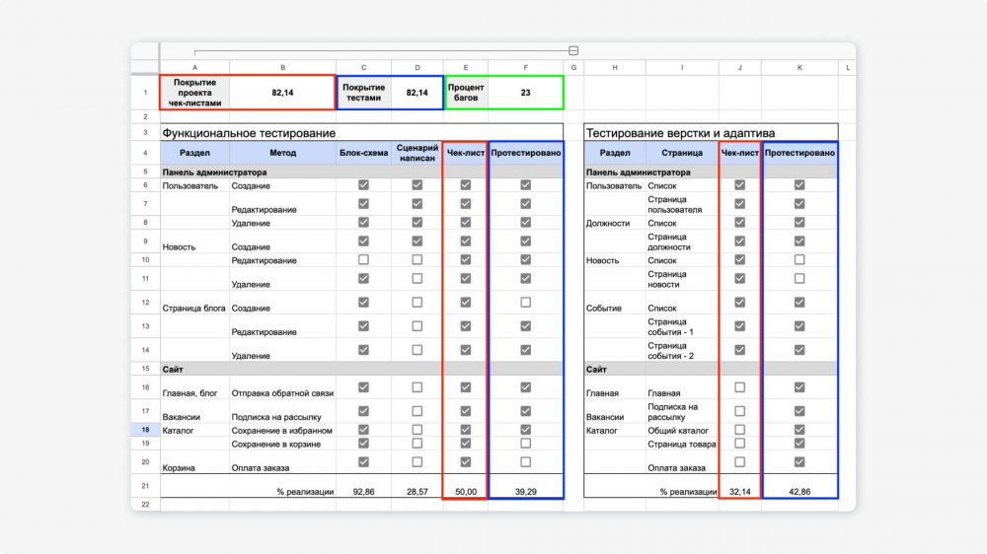Enable layout Чек-лист for Главная page
Image resolution: width=987 pixels, height=554 pixels.
tap(739, 387)
